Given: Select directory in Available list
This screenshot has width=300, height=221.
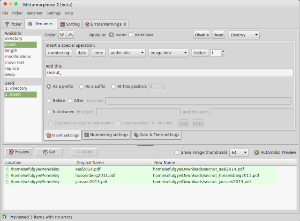Looking at the screenshot, I should [x=21, y=38].
